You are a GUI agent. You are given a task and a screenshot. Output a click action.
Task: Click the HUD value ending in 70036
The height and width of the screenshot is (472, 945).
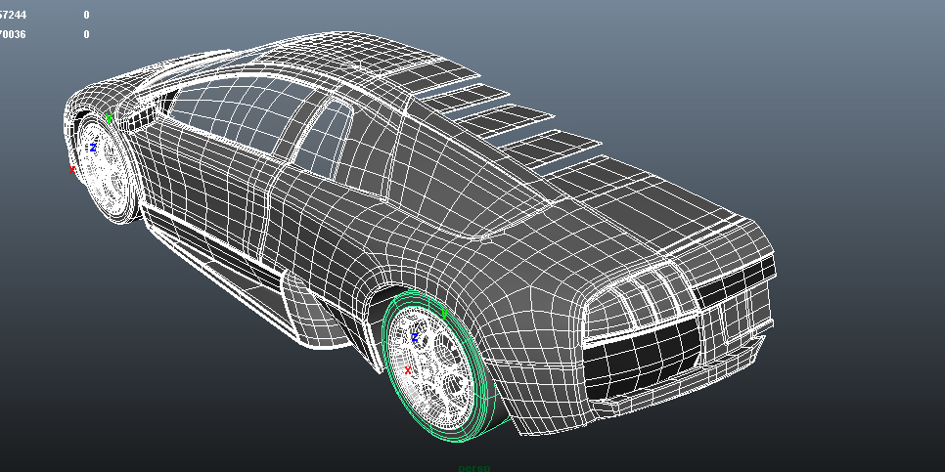coord(14,35)
